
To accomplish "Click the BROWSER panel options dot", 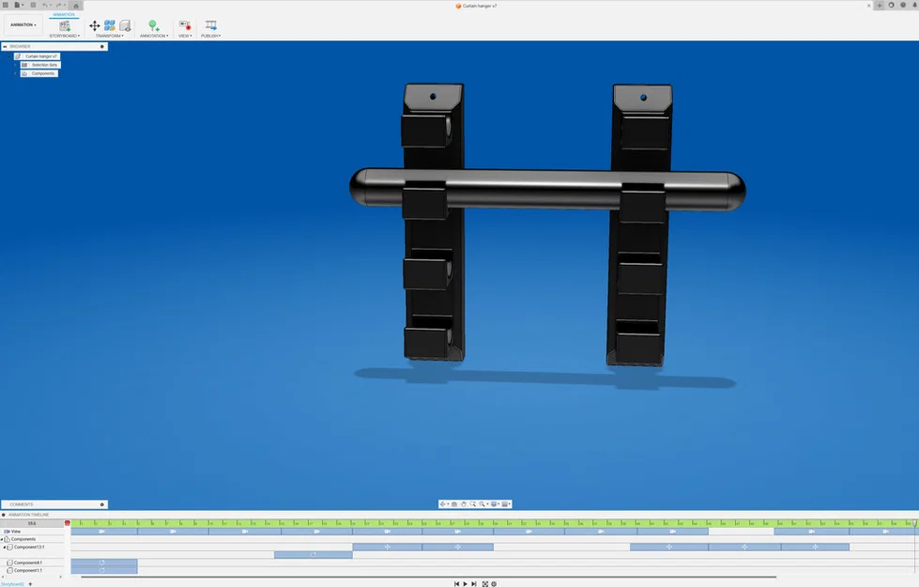I will click(x=102, y=46).
